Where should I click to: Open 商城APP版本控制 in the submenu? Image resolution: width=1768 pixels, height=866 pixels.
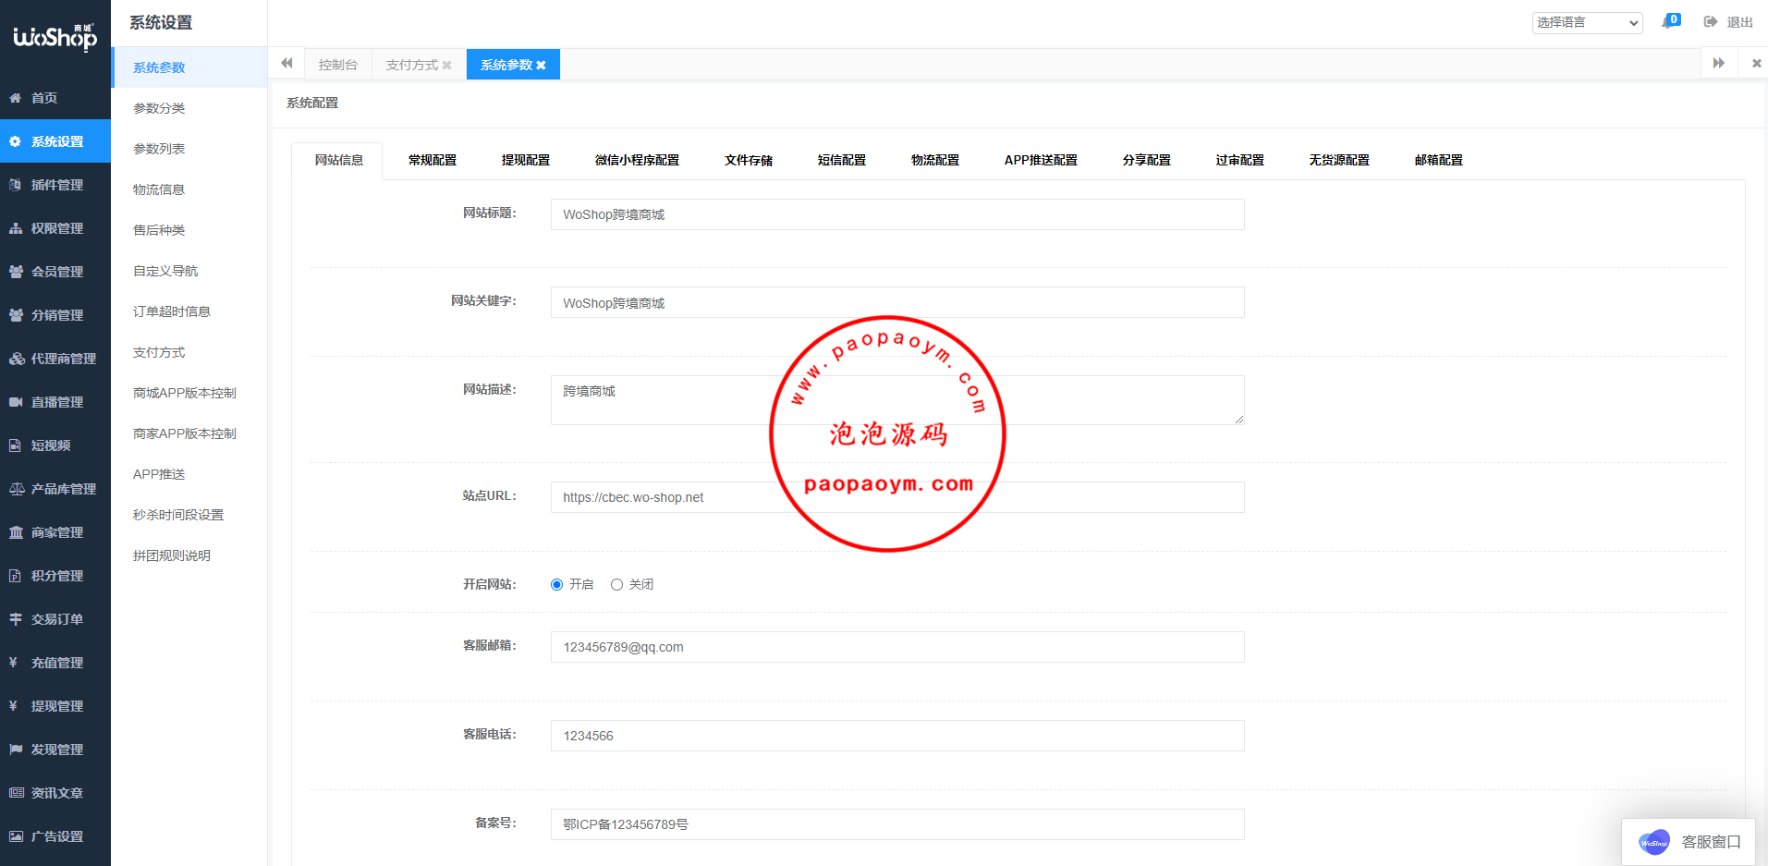click(185, 393)
